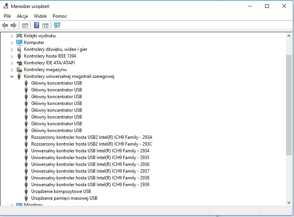Select Uniwersalny kontroler hosta USB - 2935

click(x=90, y=158)
